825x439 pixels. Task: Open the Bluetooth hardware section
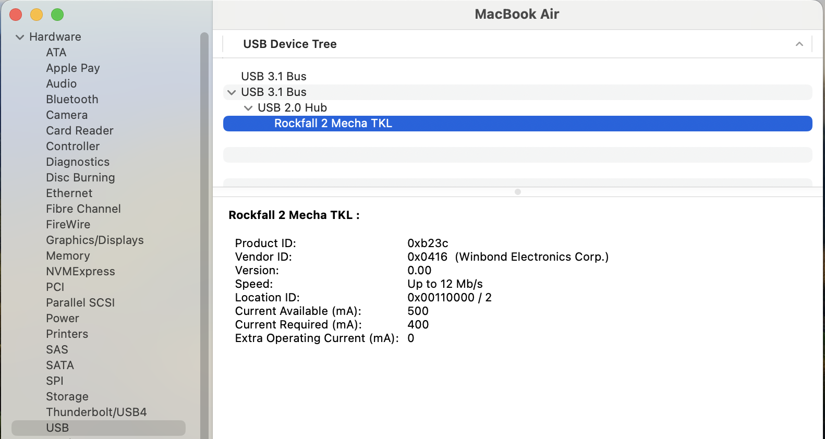[x=72, y=100]
